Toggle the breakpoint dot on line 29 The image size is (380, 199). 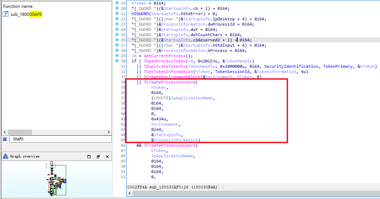(x=117, y=55)
